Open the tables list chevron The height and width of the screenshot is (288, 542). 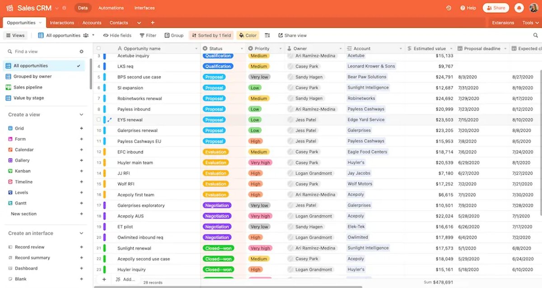pyautogui.click(x=139, y=23)
